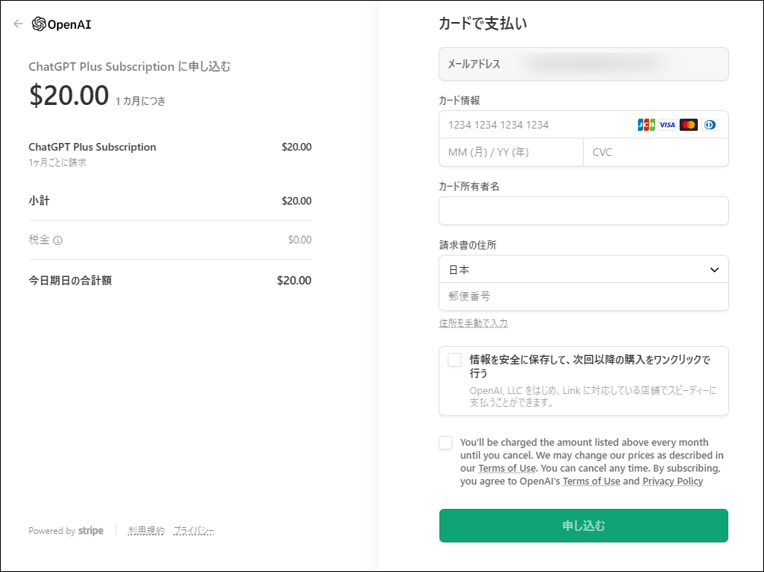The height and width of the screenshot is (572, 764).
Task: Click the back arrow beside OpenAI logo
Action: click(18, 24)
